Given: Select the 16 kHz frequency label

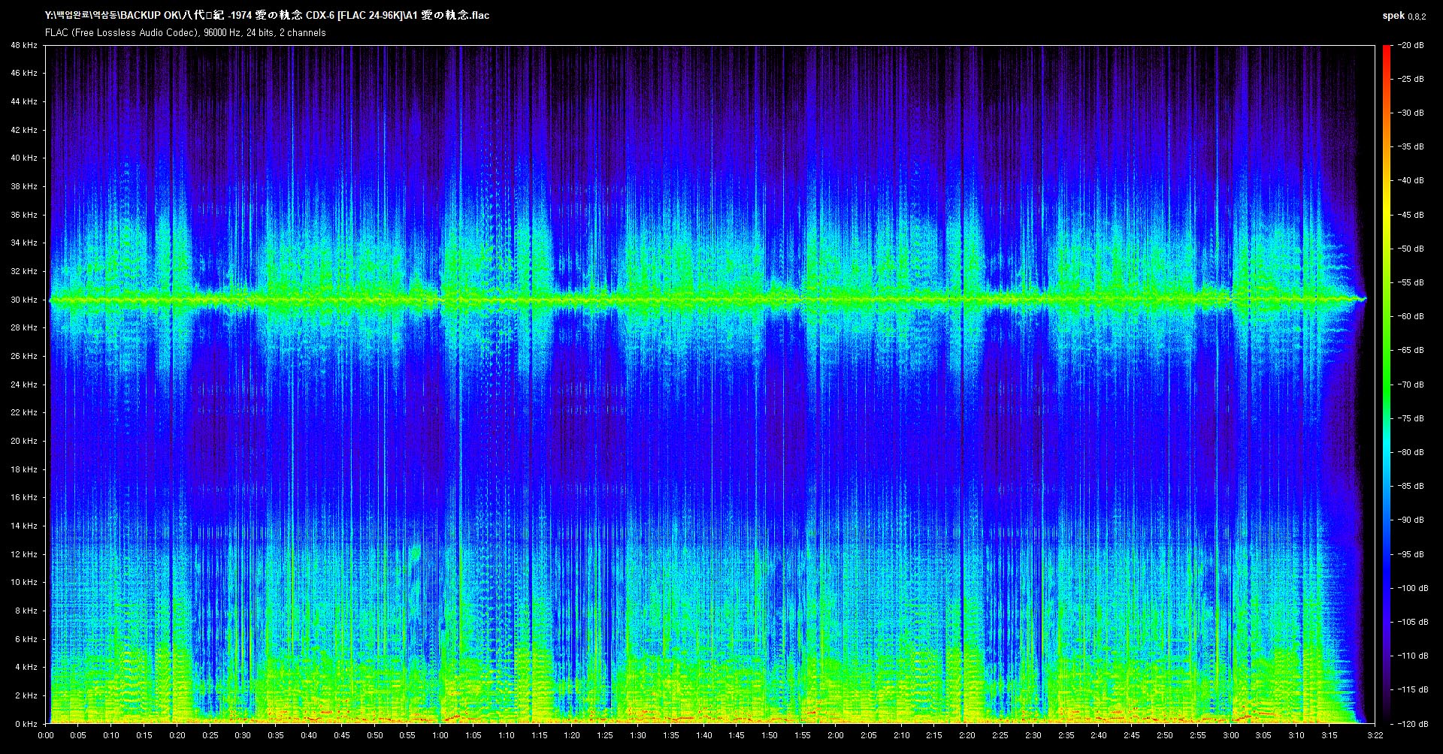Looking at the screenshot, I should tap(23, 497).
